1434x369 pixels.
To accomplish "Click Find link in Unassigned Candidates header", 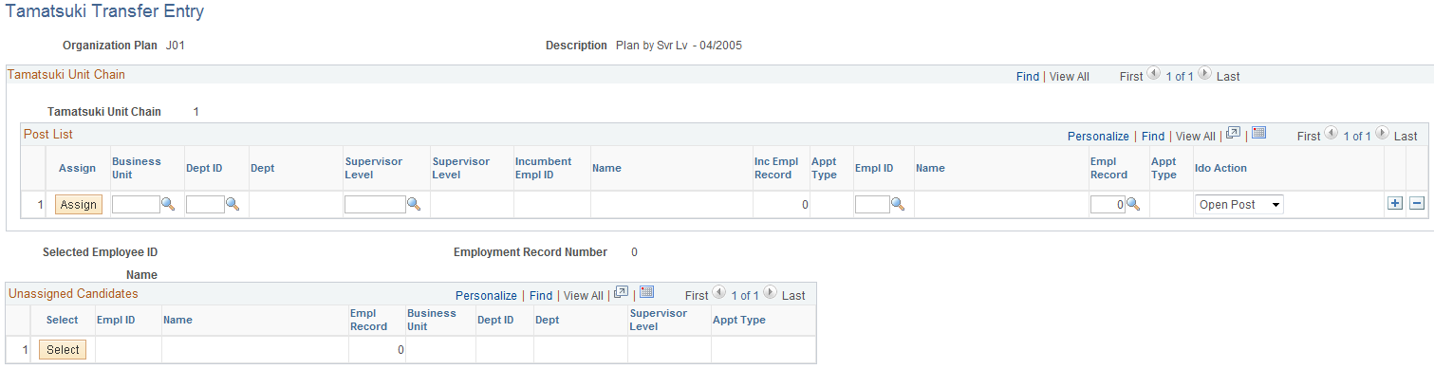I will (x=541, y=296).
